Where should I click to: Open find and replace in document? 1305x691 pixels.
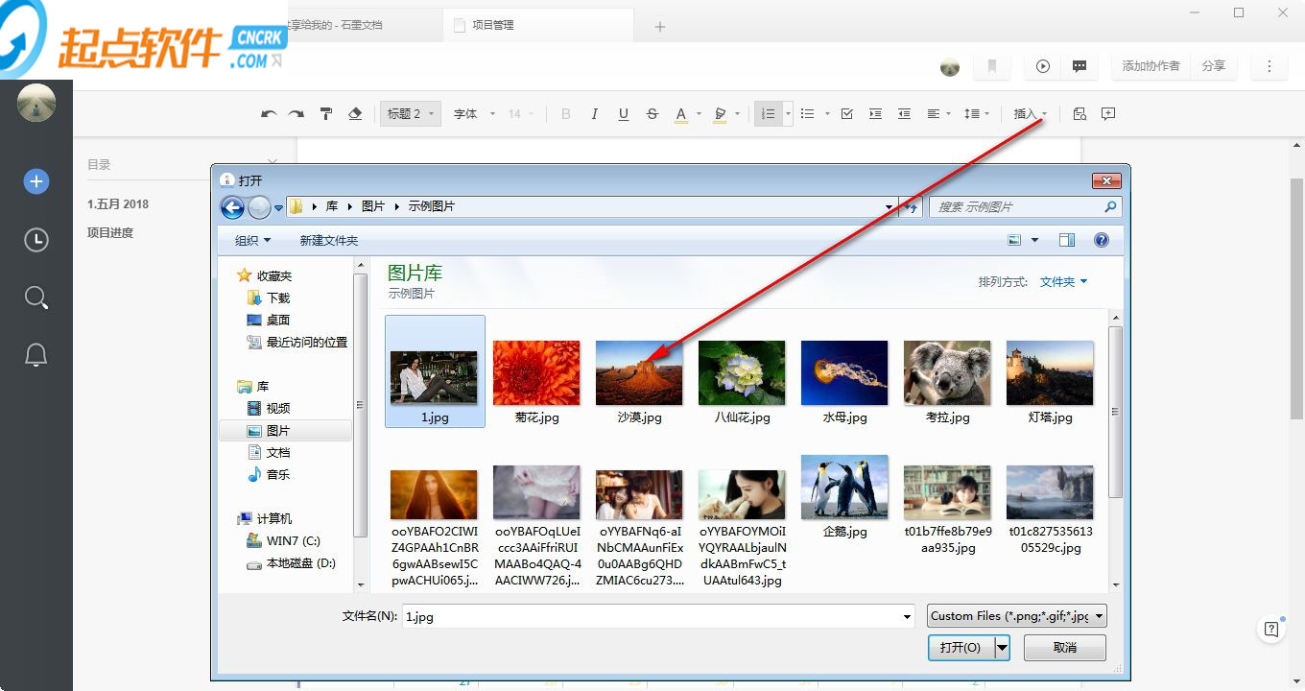(1080, 114)
